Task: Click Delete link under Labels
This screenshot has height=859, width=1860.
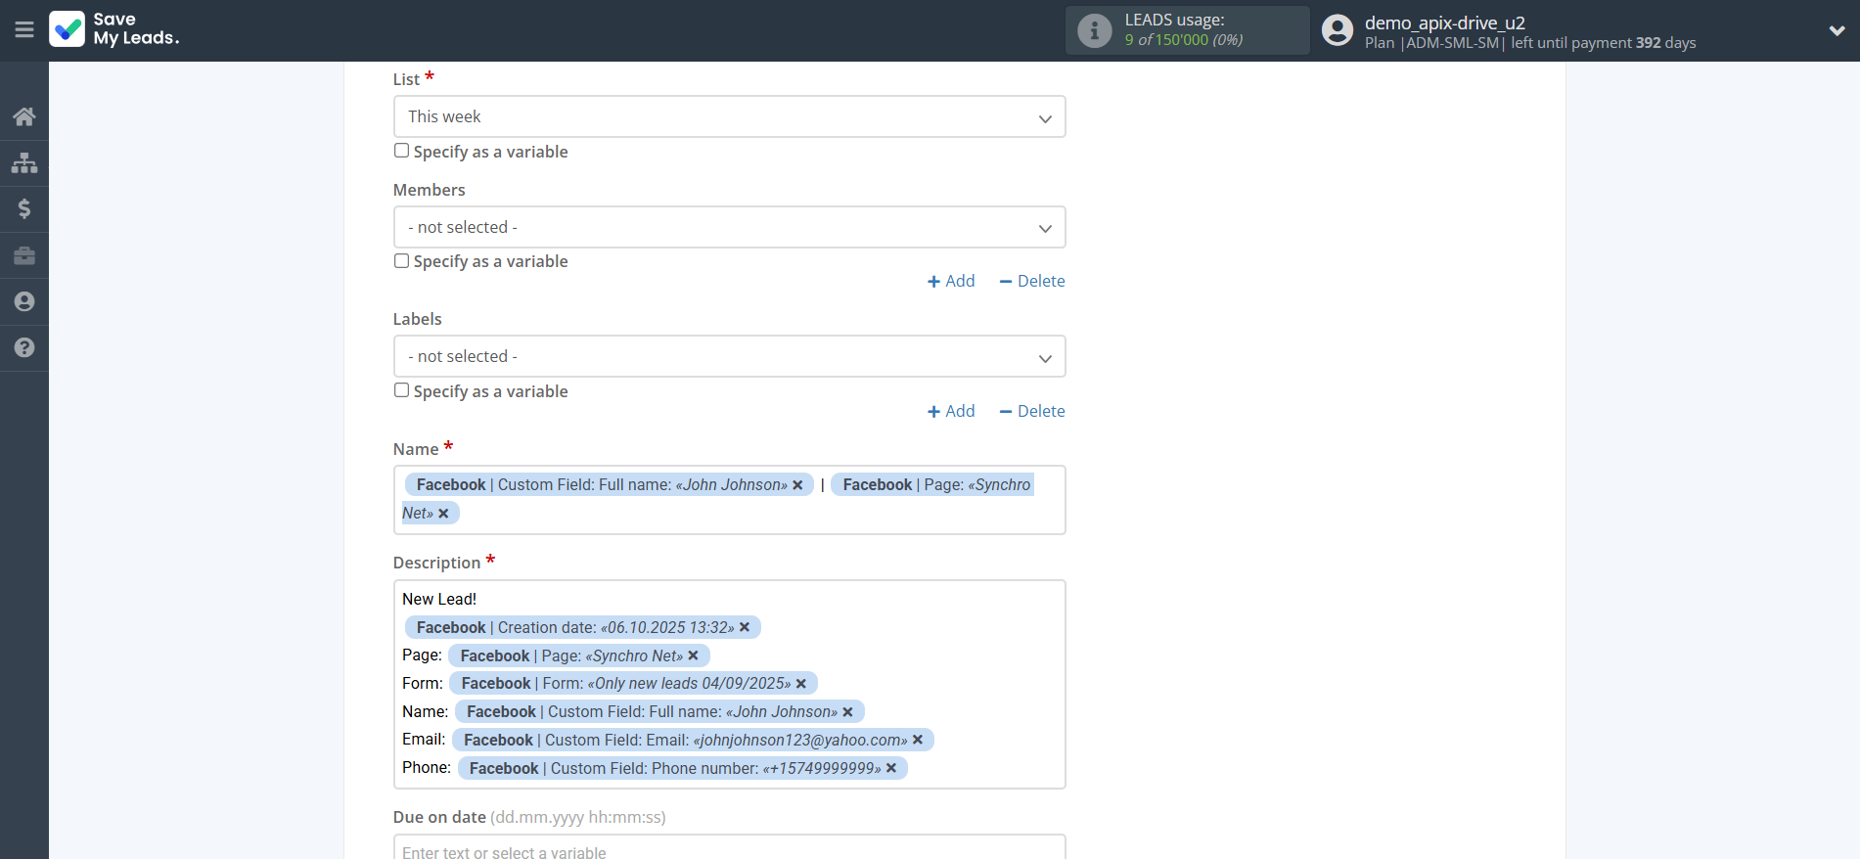Action: coord(1032,412)
